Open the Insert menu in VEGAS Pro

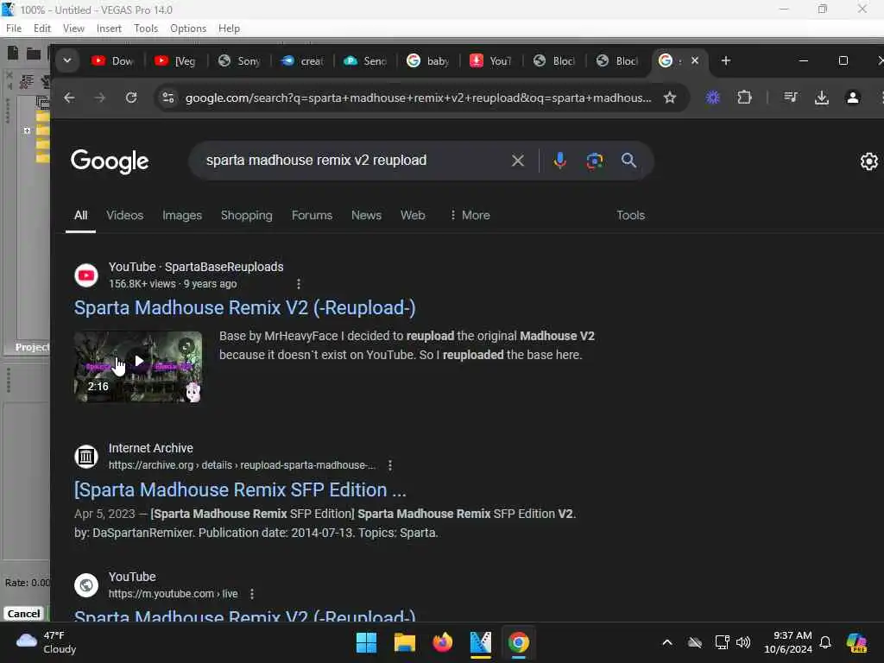[109, 28]
